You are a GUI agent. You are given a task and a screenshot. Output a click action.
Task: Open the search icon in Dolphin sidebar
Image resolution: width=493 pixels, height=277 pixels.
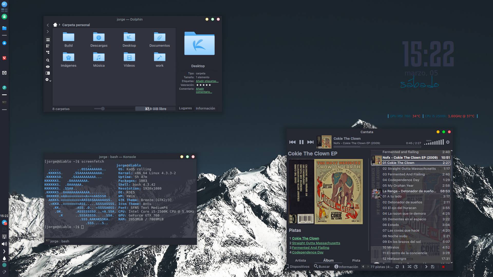click(48, 60)
